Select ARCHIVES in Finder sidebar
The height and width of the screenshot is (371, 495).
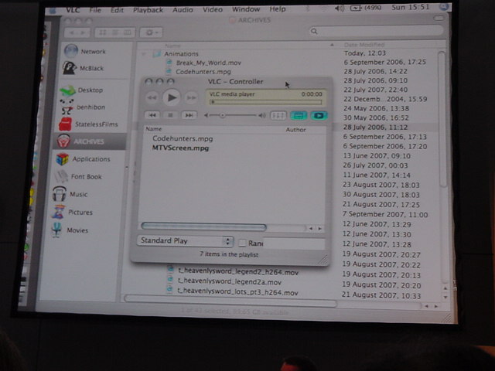tap(90, 141)
